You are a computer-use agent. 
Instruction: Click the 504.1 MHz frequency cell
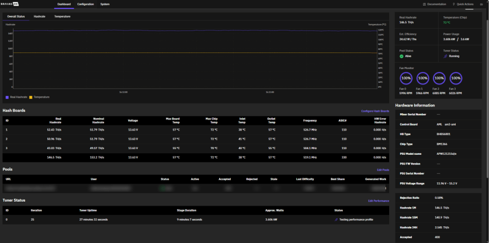click(x=310, y=148)
